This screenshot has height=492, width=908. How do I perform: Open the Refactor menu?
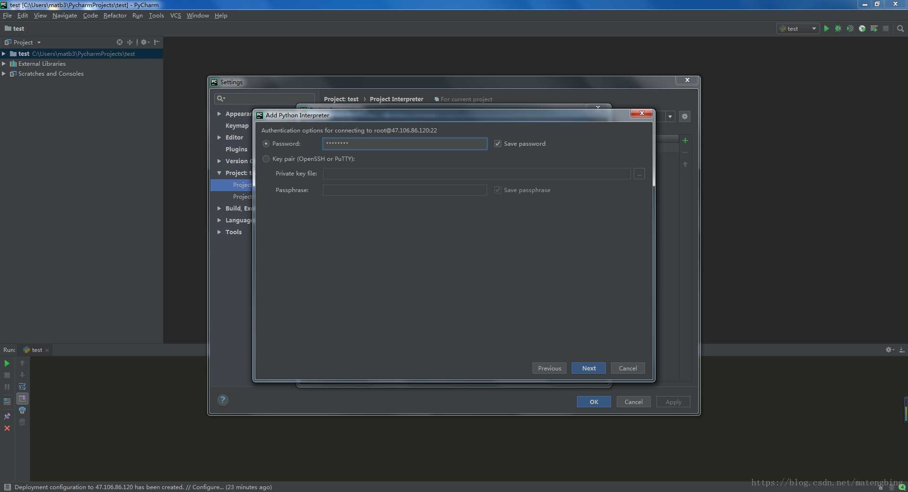pyautogui.click(x=115, y=16)
